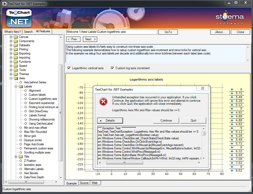Click the Importing folder icon
The image size is (253, 194).
(16, 58)
